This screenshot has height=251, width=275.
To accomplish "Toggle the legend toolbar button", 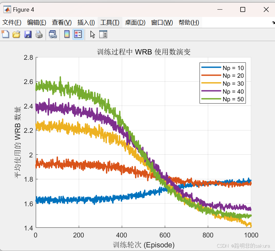I will click(x=78, y=34).
